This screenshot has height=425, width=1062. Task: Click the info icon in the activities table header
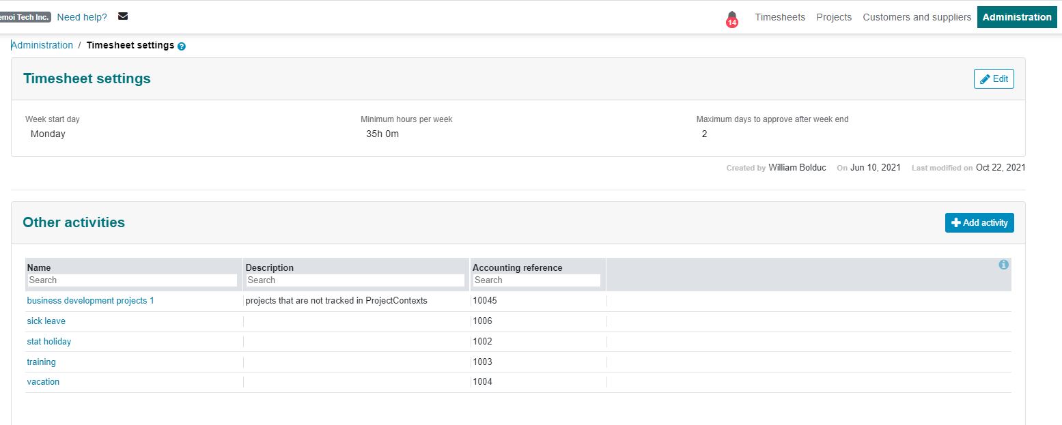1003,265
